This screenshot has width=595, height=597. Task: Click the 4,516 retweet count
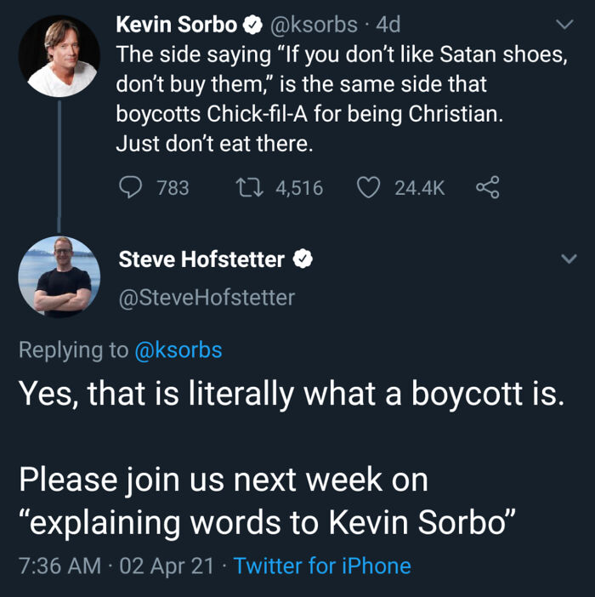299,187
